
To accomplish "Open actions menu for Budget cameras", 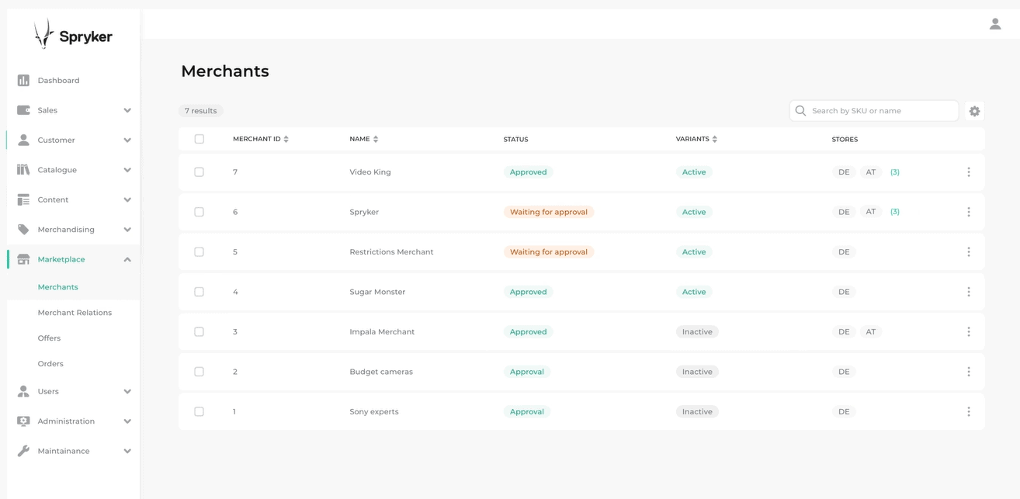I will click(969, 372).
